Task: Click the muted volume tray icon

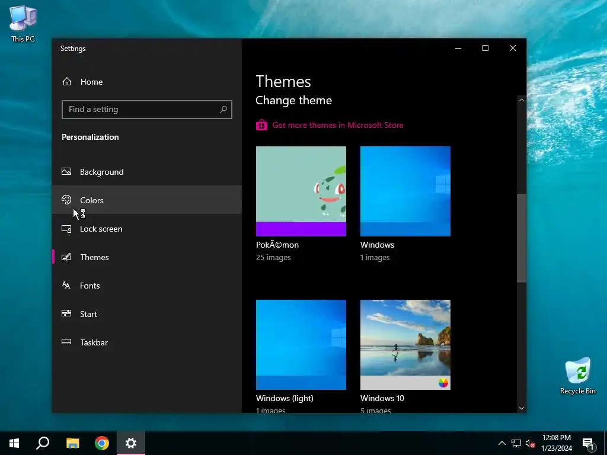Action: coord(531,443)
